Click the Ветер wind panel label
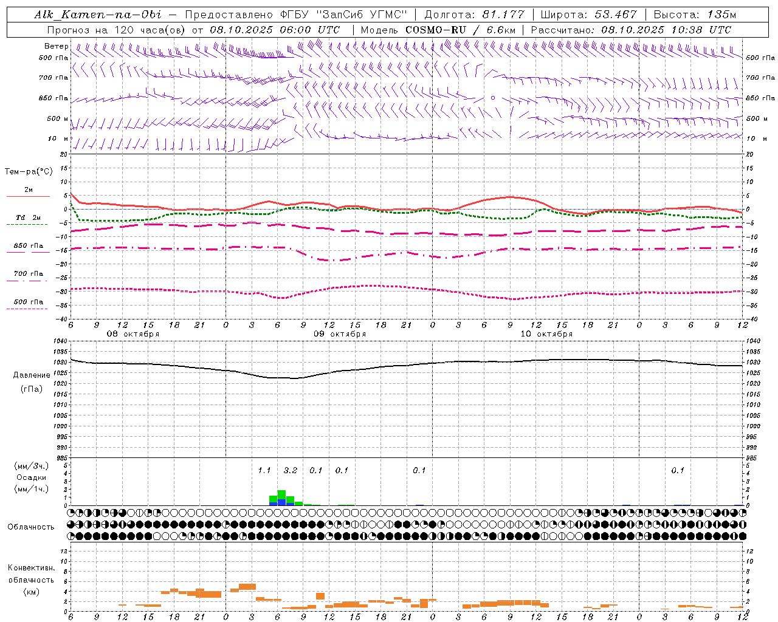This screenshot has height=622, width=778. click(56, 46)
